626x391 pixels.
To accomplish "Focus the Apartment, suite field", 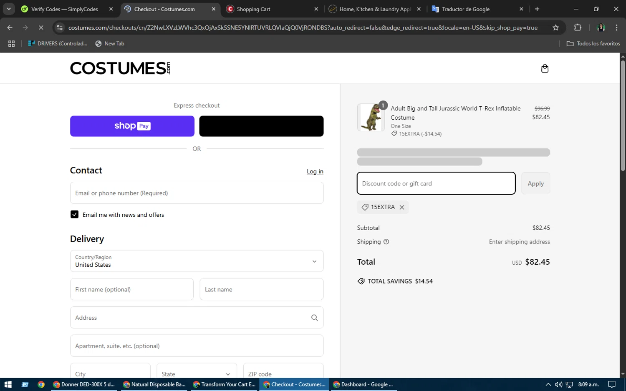I will click(197, 346).
